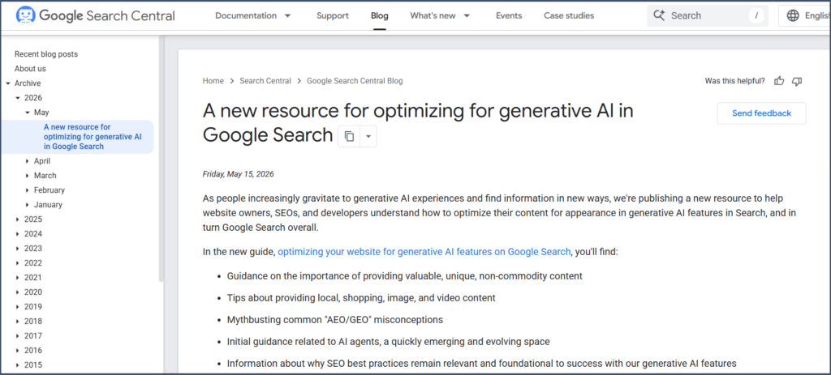The width and height of the screenshot is (831, 375).
Task: Go to the Support tab
Action: pos(333,16)
